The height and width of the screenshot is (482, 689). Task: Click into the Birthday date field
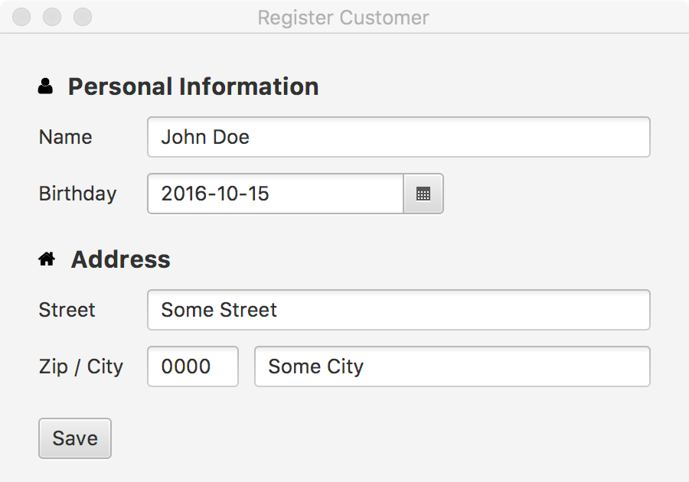[276, 194]
